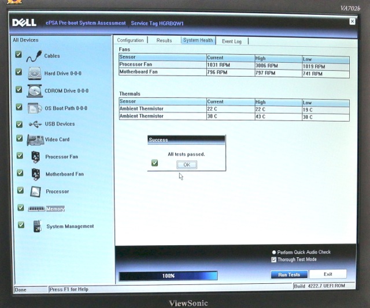Click the Processor Fan icon
Viewport: 370px width, 308px height.
(x=36, y=157)
